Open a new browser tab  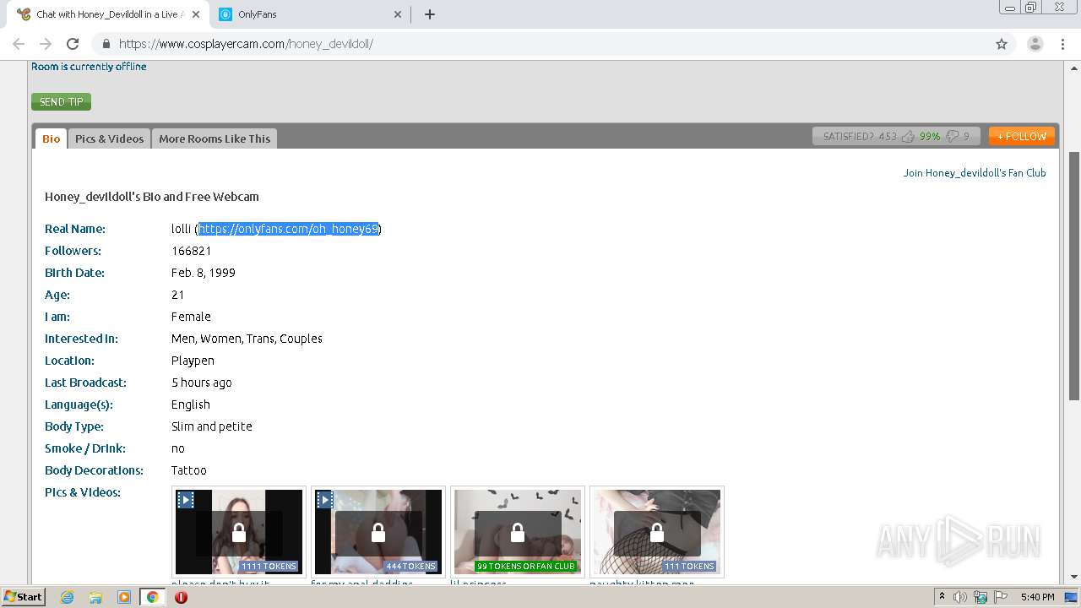[x=429, y=14]
